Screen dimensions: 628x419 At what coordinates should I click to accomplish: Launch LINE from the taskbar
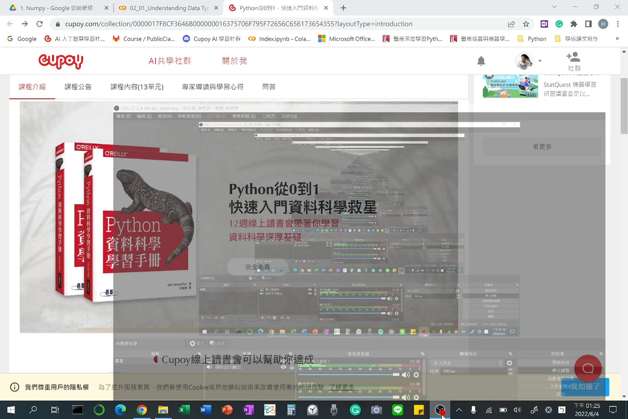397,410
